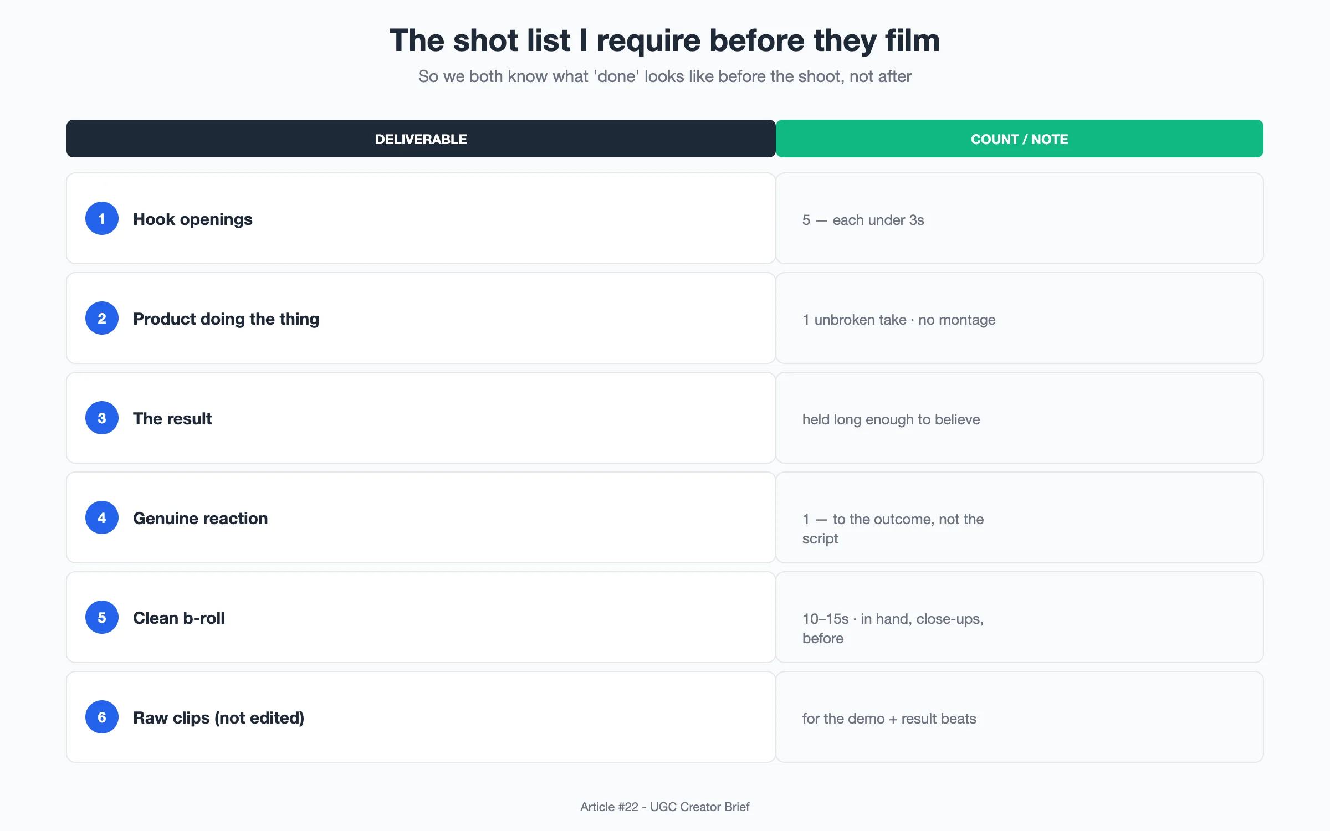
Task: Click the blue number 4 badge
Action: click(102, 517)
